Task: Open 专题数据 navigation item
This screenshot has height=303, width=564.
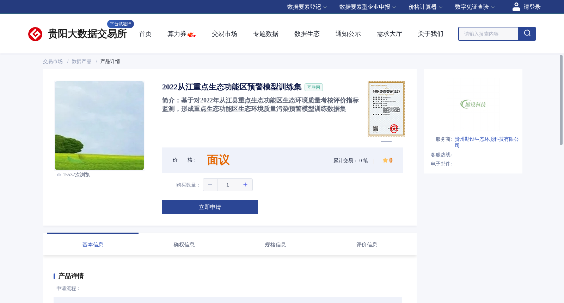Action: 266,34
